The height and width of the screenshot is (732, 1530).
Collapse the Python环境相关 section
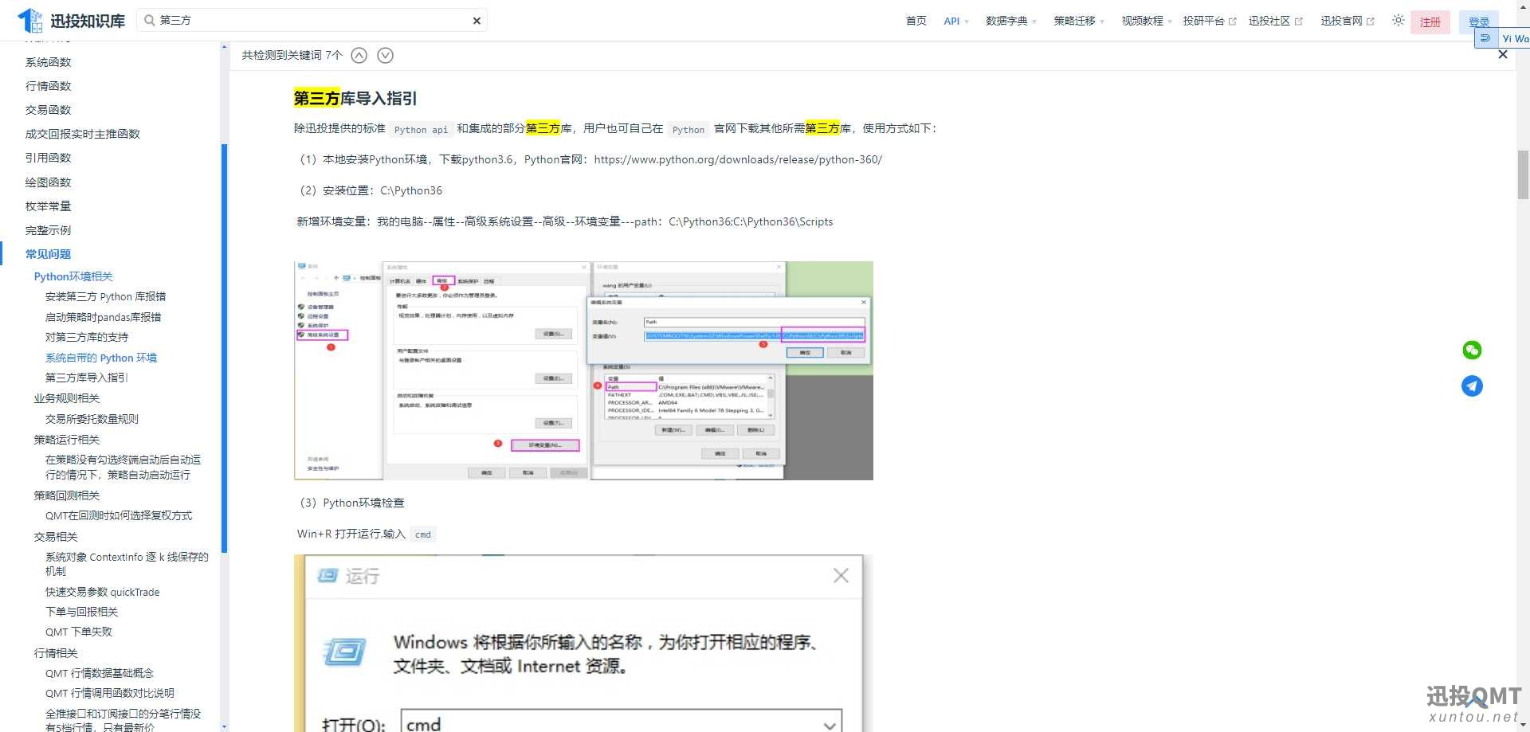(x=73, y=276)
